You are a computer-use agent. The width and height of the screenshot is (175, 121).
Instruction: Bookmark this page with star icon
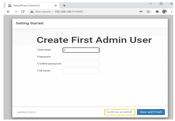[148, 12]
